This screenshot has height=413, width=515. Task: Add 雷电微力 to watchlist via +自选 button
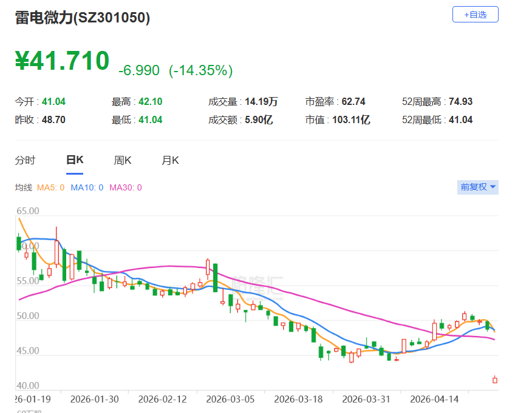click(x=475, y=14)
